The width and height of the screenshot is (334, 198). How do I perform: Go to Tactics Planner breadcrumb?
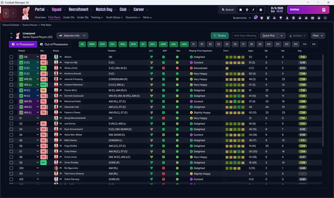click(x=30, y=25)
